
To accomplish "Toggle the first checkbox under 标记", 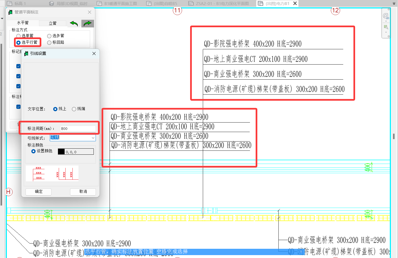I will click(18, 66).
